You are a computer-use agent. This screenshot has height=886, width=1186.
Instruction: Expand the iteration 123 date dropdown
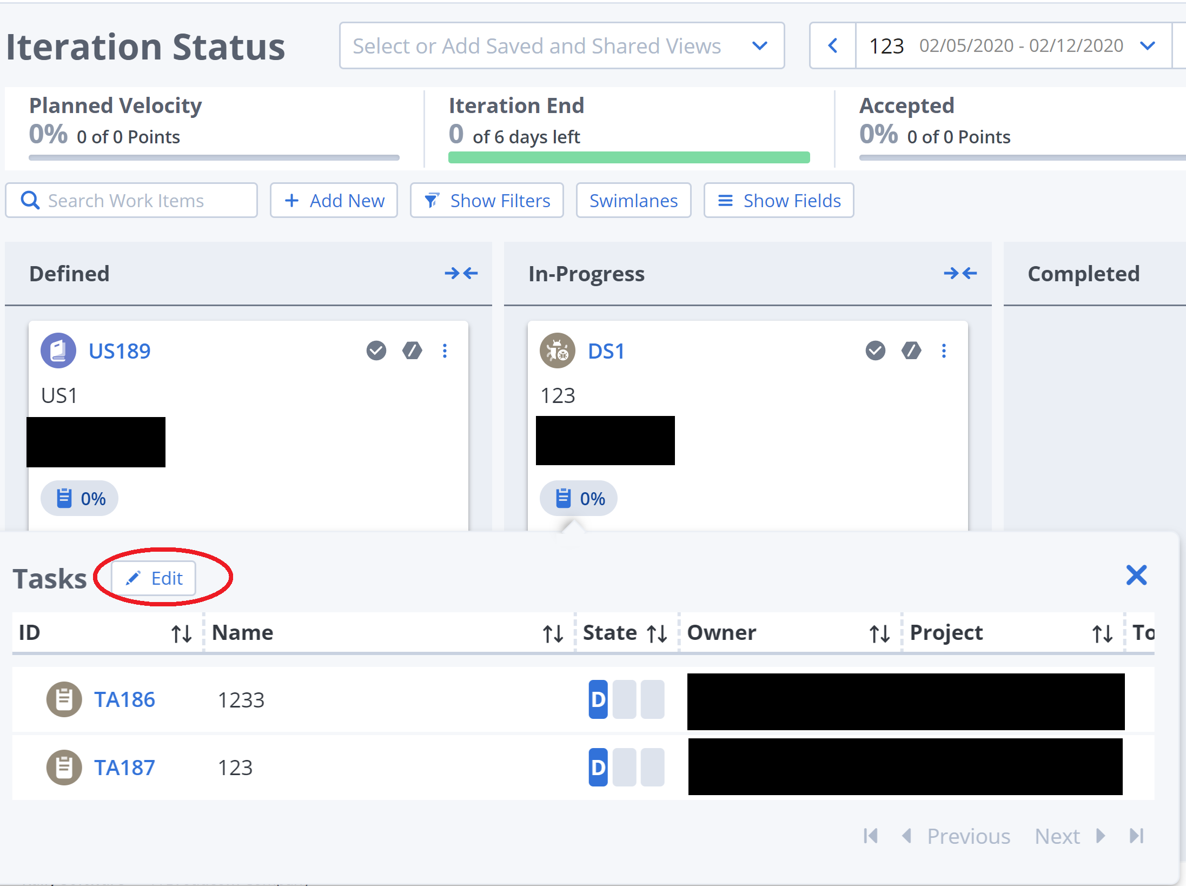pos(1147,46)
